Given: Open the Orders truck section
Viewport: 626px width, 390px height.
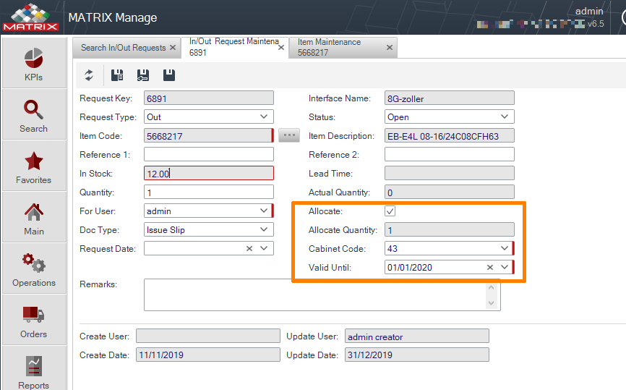Looking at the screenshot, I should tap(34, 321).
